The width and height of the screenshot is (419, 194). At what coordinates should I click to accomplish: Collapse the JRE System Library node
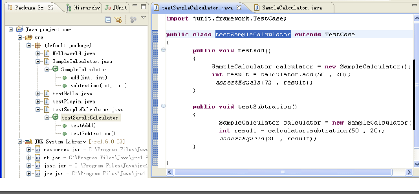point(20,142)
